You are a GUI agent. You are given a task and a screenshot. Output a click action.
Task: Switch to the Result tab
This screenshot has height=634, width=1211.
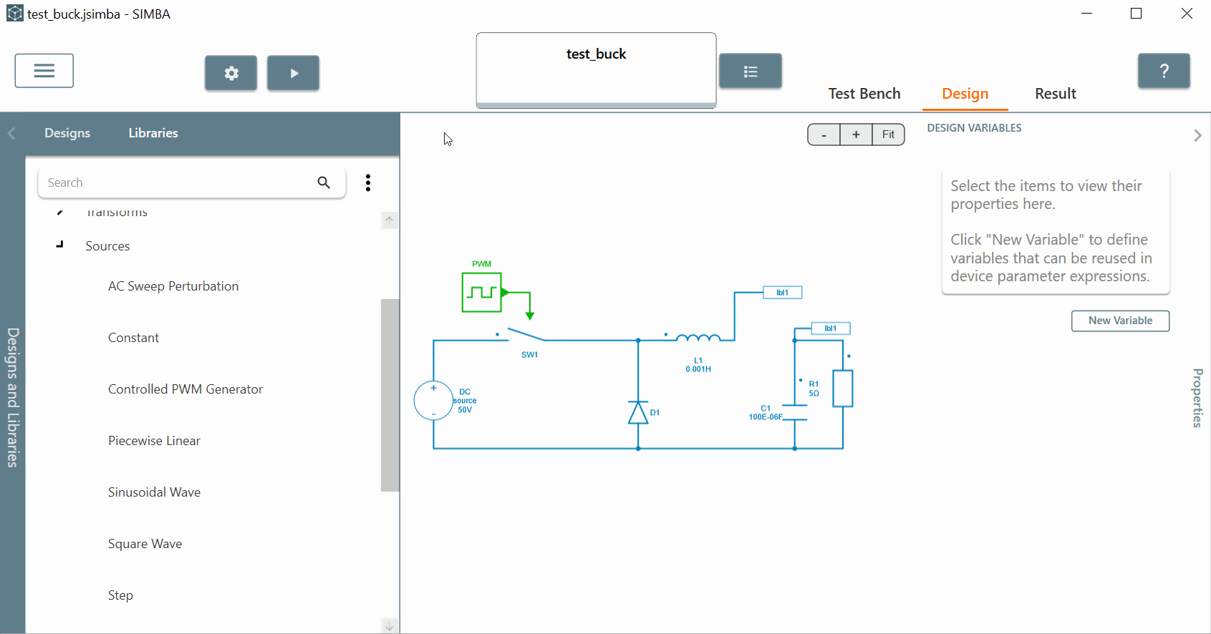(1055, 94)
